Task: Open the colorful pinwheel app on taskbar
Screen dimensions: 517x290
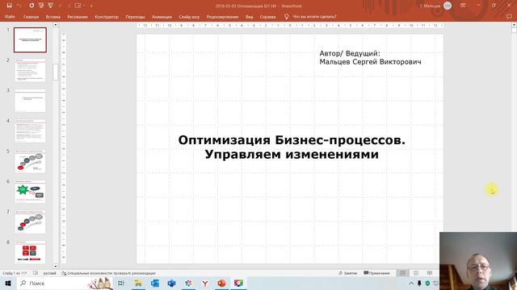Action: coord(188,283)
